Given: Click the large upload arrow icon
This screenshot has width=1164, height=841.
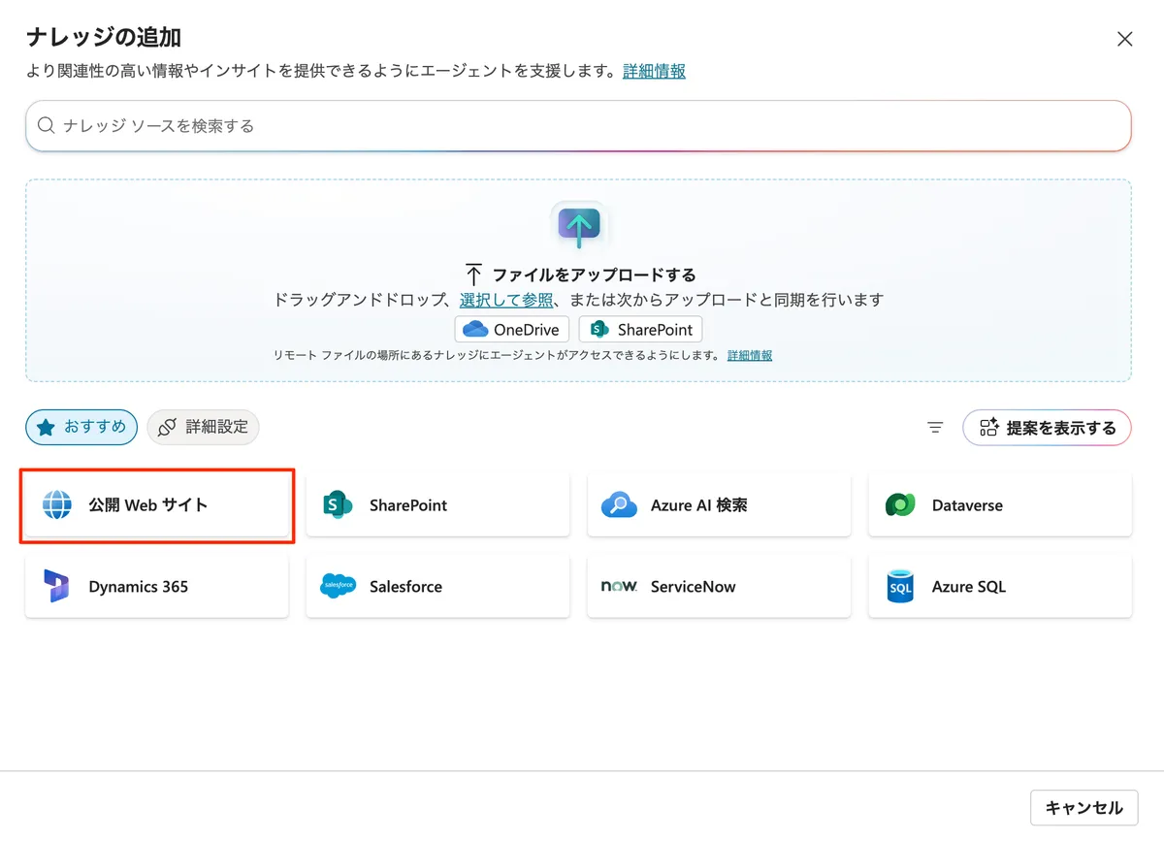Looking at the screenshot, I should coord(579,225).
